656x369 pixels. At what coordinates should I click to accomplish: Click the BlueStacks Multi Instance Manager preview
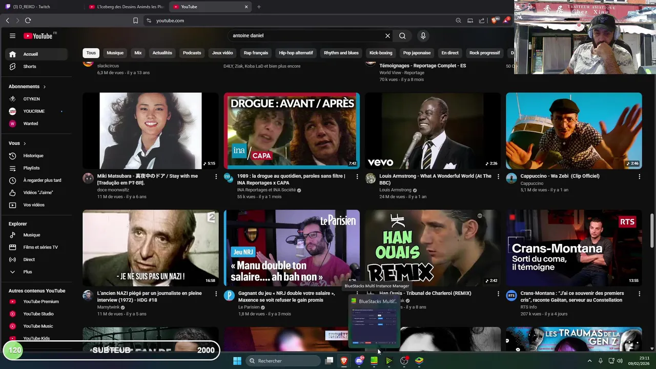coord(373,321)
